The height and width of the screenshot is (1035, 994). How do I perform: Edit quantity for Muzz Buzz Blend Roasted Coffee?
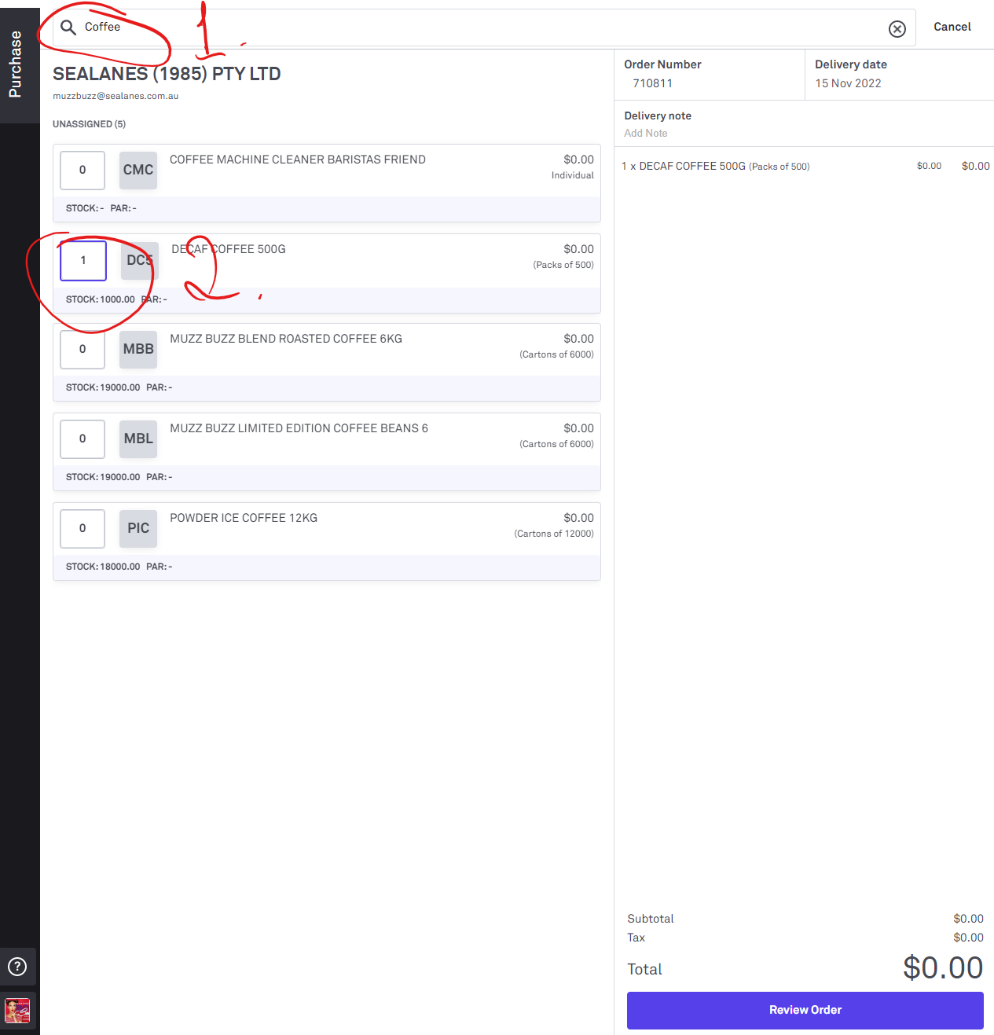(83, 350)
